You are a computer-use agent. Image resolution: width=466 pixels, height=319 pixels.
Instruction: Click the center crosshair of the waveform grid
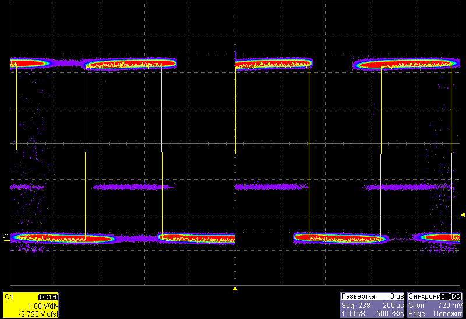tap(235, 144)
